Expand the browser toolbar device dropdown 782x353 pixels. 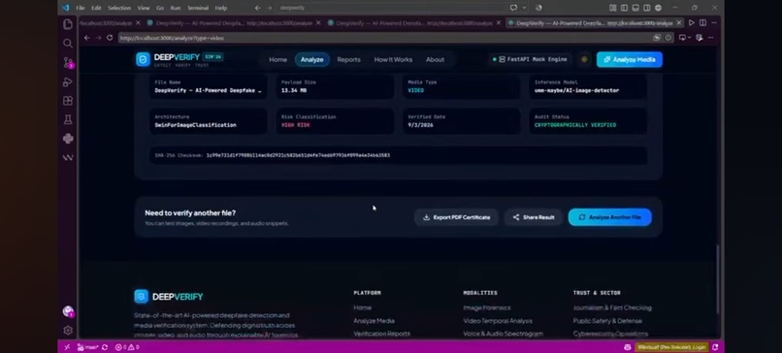pyautogui.click(x=689, y=38)
